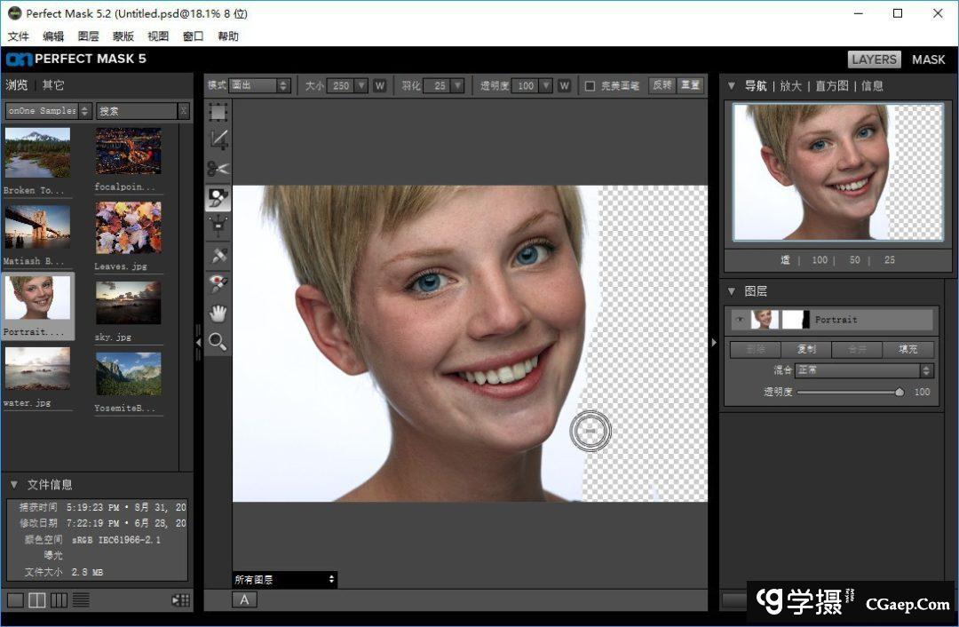The height and width of the screenshot is (627, 959).
Task: Switch browser to two-column view icon
Action: pyautogui.click(x=37, y=600)
